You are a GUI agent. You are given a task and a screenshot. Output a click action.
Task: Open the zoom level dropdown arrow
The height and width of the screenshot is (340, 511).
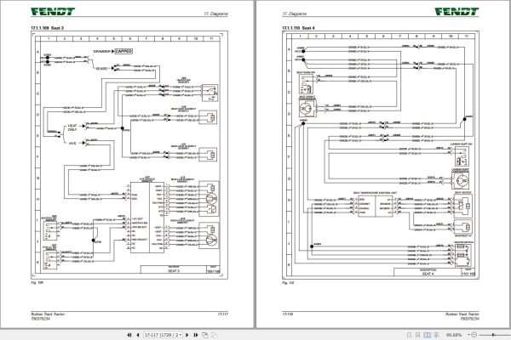[x=468, y=335]
